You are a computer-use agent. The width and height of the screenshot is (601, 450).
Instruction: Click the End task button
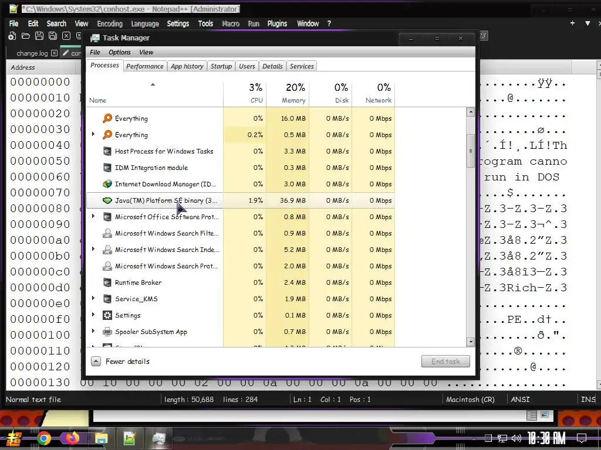click(445, 361)
